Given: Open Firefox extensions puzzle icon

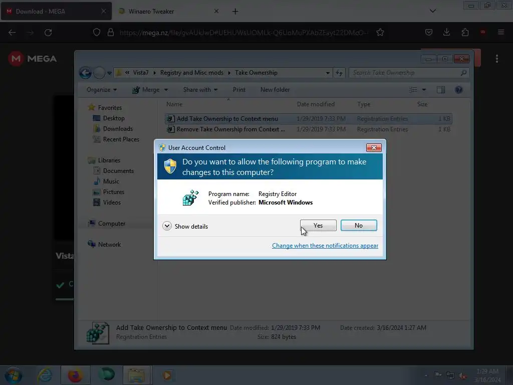Looking at the screenshot, I should click(465, 32).
